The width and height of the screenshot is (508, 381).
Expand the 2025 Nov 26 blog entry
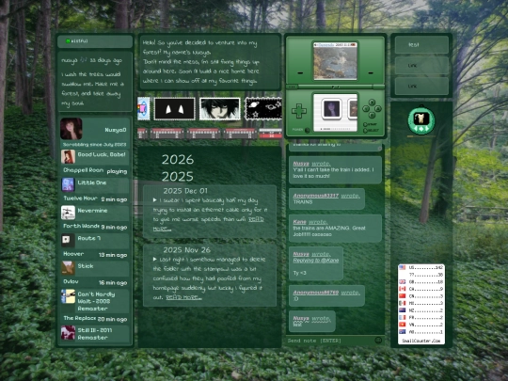(x=155, y=260)
